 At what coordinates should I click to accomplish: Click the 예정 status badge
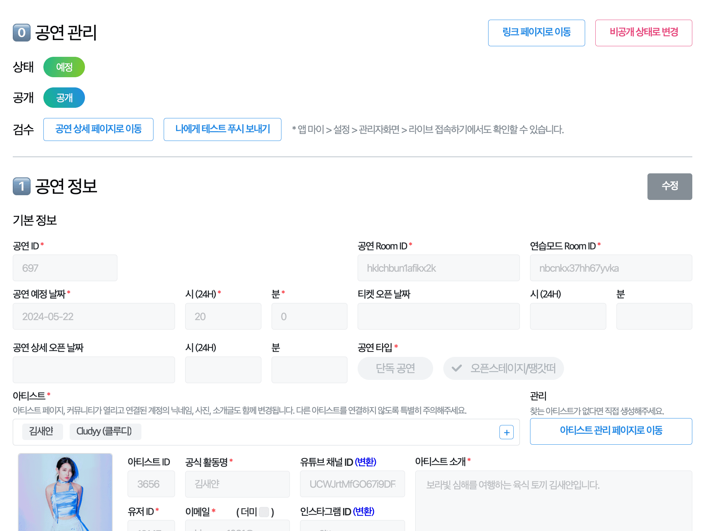coord(64,67)
